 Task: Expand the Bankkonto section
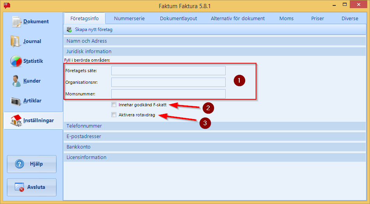click(214, 147)
